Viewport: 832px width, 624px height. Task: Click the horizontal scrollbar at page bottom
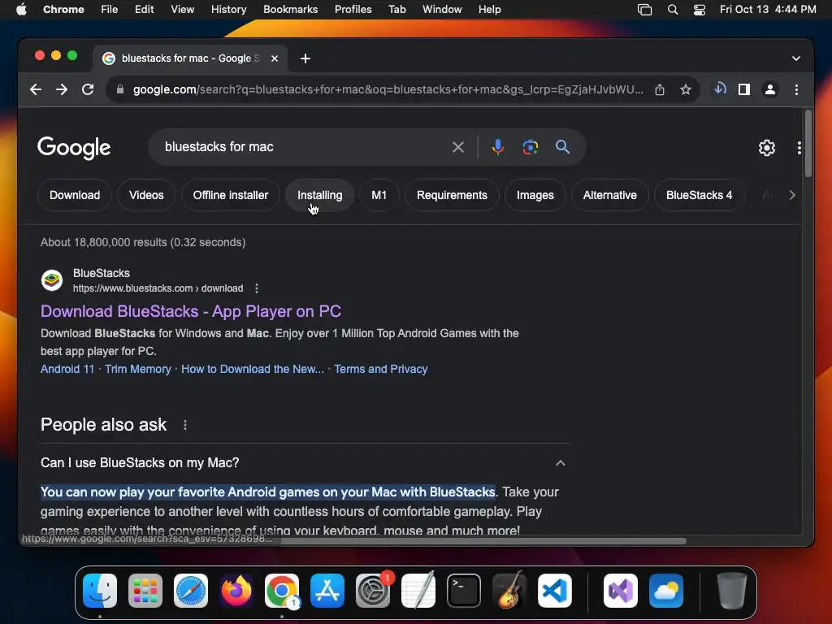click(x=483, y=541)
